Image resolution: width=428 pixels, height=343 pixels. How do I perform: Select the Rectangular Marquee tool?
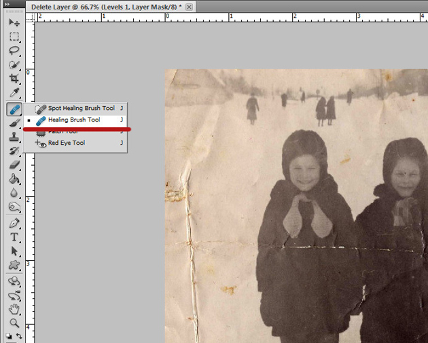coord(14,37)
